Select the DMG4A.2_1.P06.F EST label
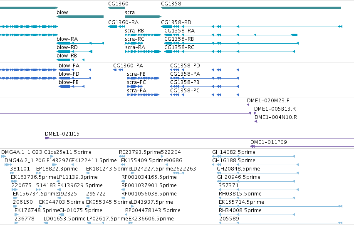Viewport: 354px width, 225px height. coord(27,161)
